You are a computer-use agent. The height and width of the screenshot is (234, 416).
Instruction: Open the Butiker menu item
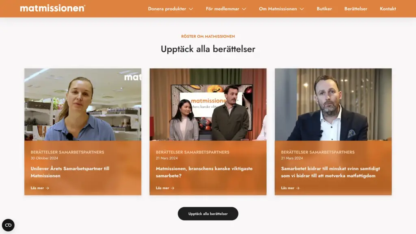coord(324,9)
